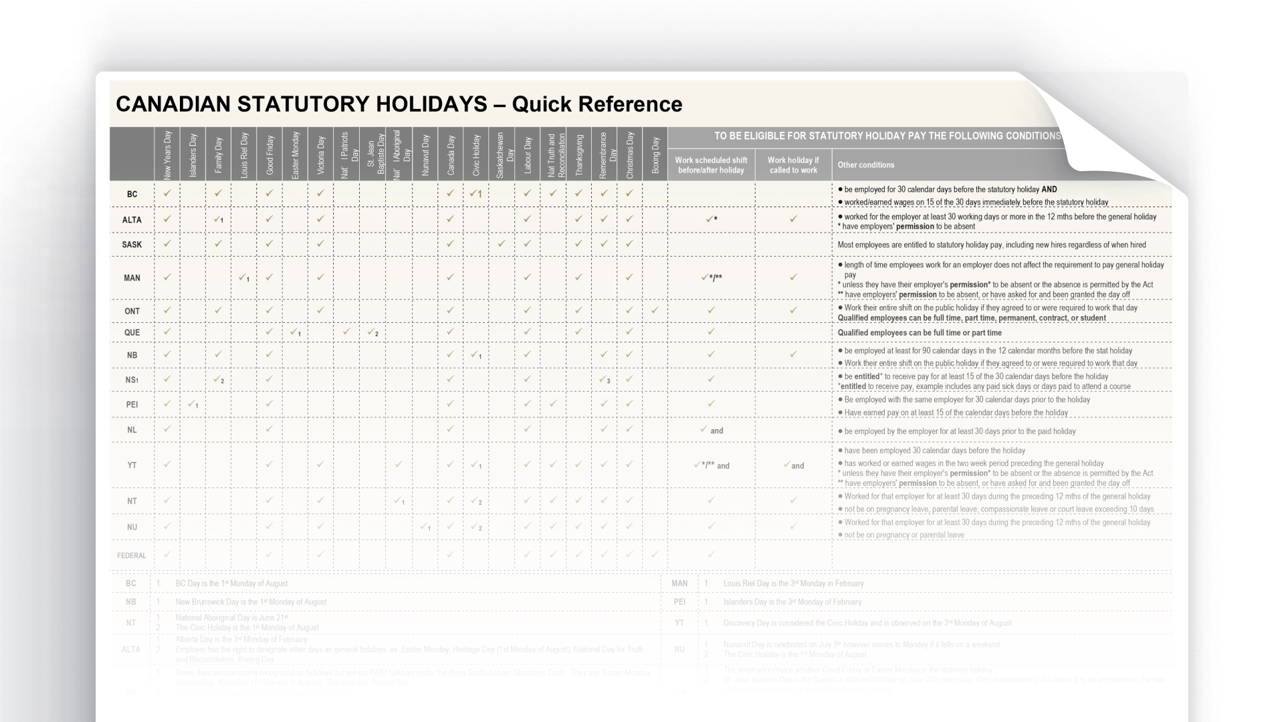1284x722 pixels.
Task: Select the 'Thanksgiving' column header
Action: [578, 154]
